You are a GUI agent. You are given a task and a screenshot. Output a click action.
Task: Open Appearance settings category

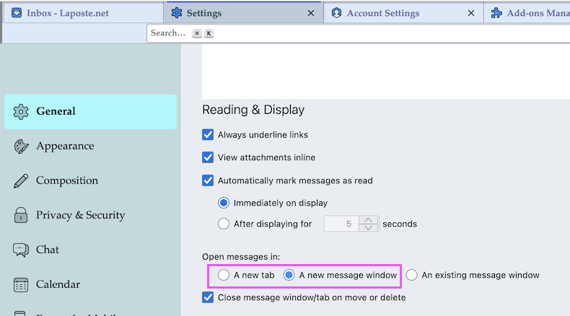pos(90,146)
